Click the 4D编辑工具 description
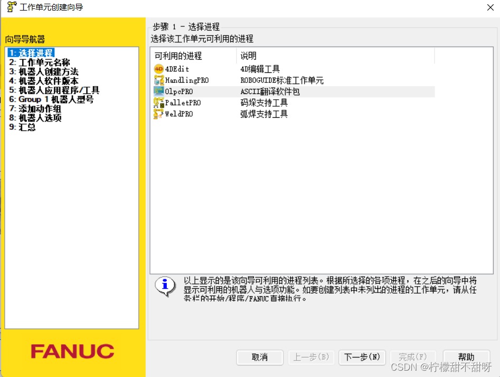 tap(260, 69)
